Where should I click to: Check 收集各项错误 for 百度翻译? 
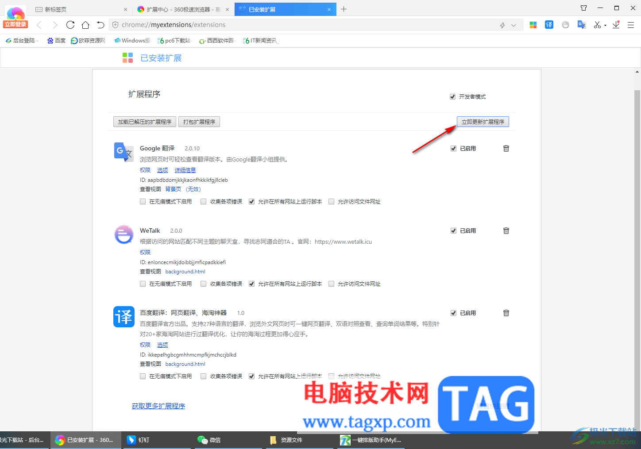click(203, 376)
